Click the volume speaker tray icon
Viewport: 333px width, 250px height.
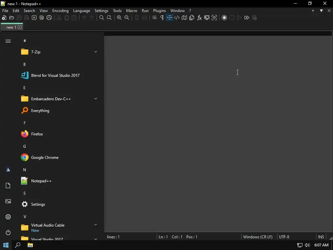pyautogui.click(x=307, y=245)
